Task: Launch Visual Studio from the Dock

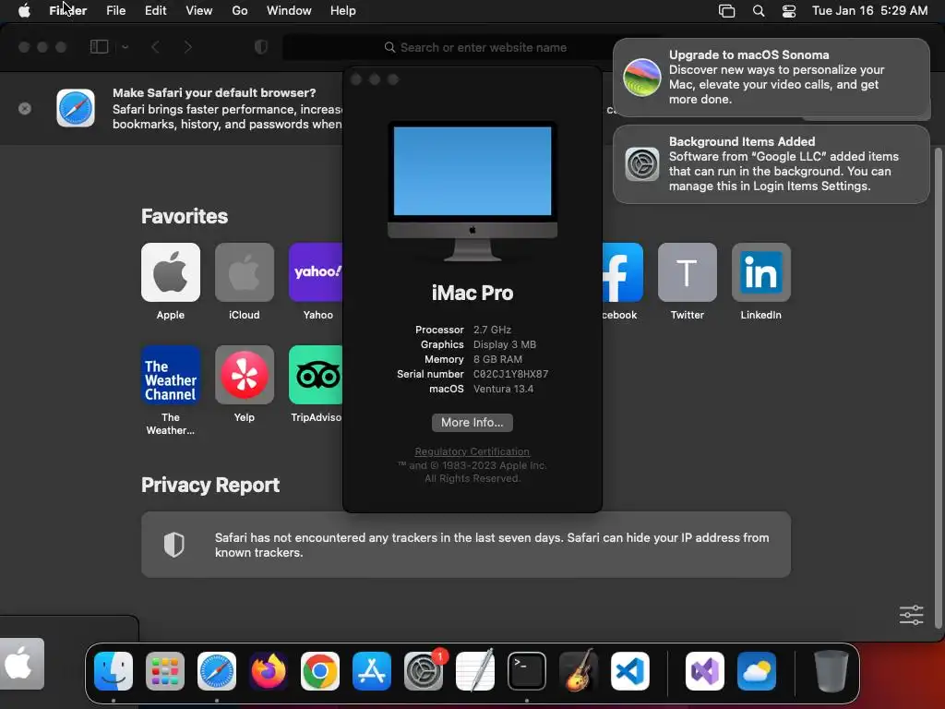Action: click(705, 671)
